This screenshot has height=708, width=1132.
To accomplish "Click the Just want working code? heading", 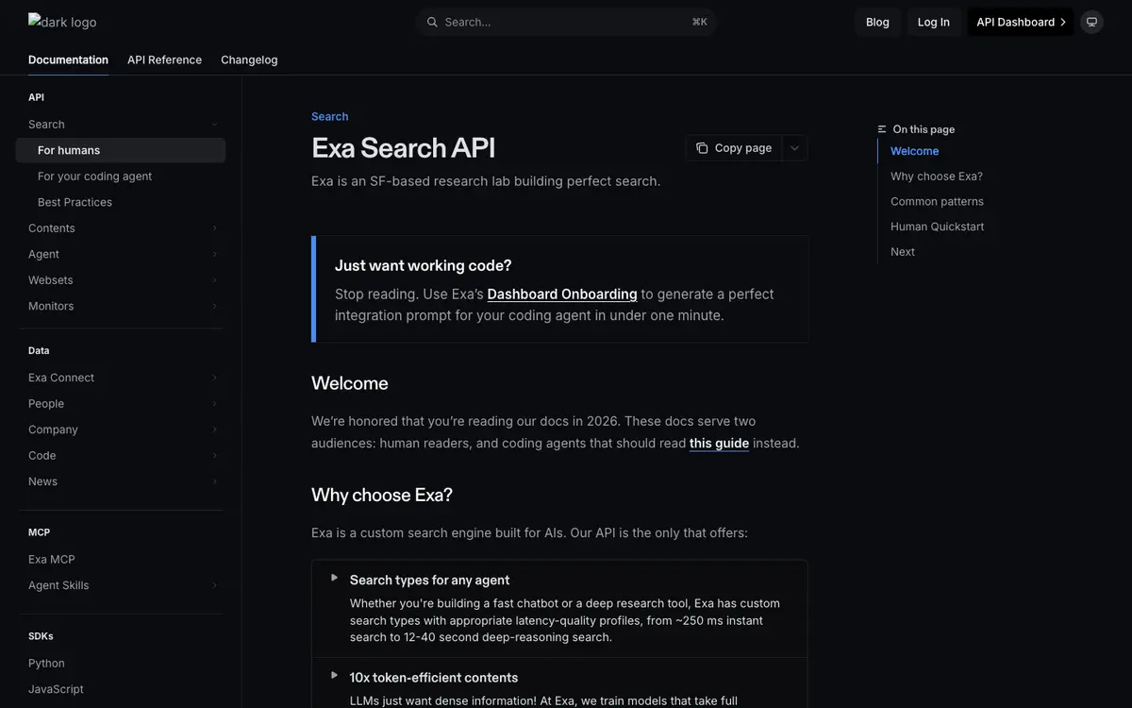I will click(x=424, y=266).
